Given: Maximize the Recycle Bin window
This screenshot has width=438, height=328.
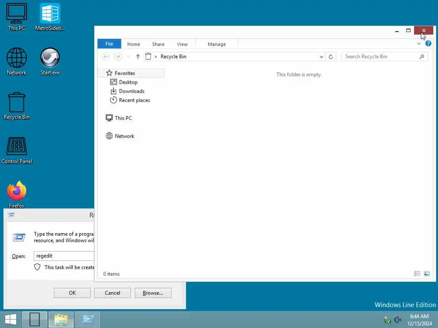Looking at the screenshot, I should [408, 30].
